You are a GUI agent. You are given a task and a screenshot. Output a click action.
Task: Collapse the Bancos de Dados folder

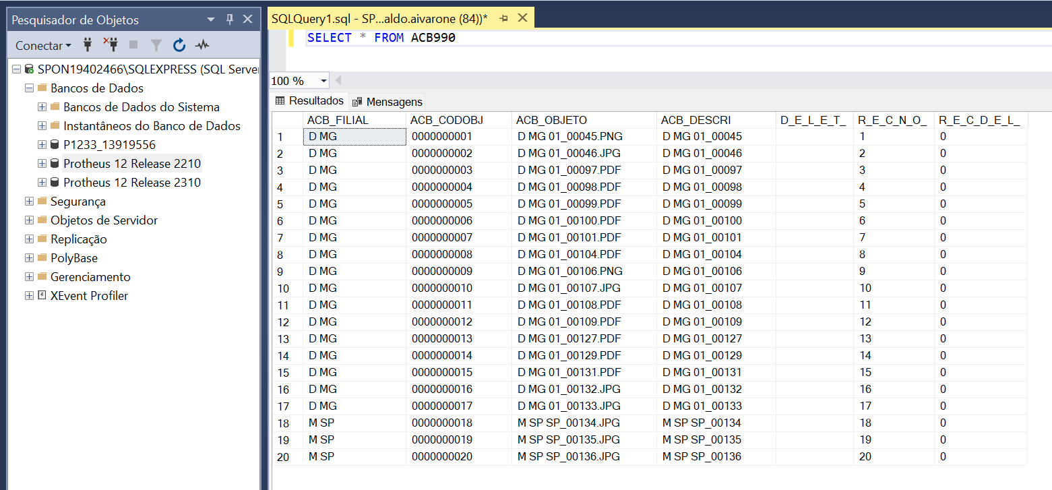[29, 88]
